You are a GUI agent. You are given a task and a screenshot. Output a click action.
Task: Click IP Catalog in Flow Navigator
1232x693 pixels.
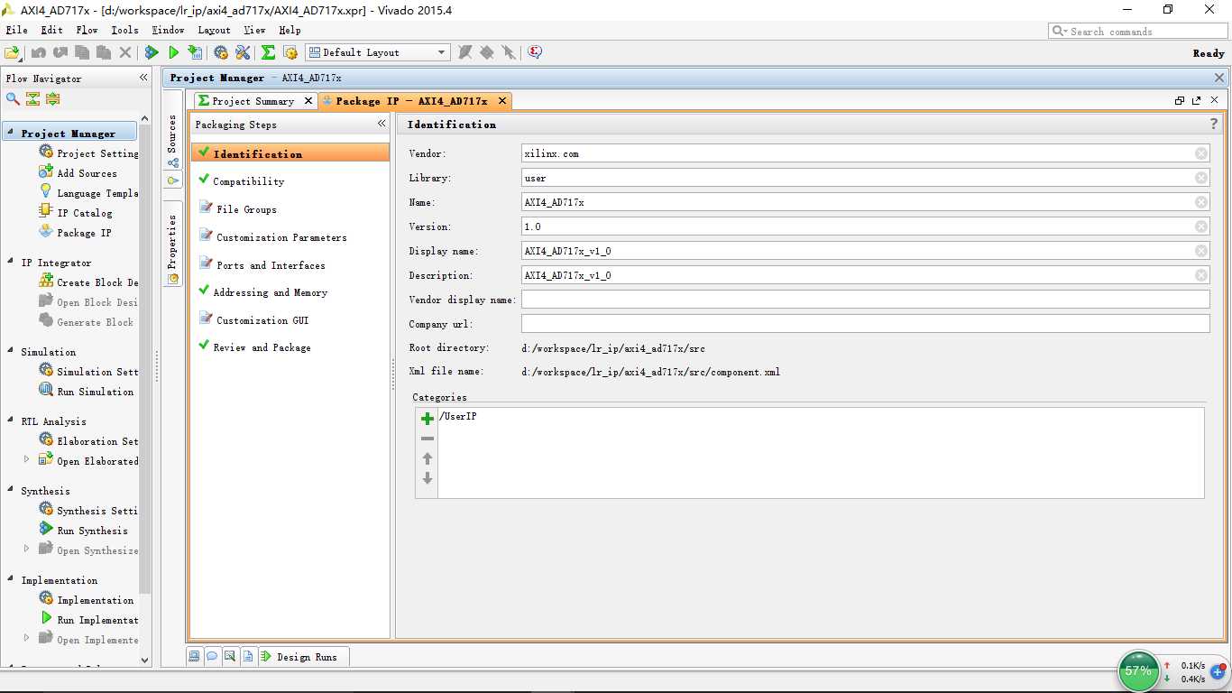[85, 213]
